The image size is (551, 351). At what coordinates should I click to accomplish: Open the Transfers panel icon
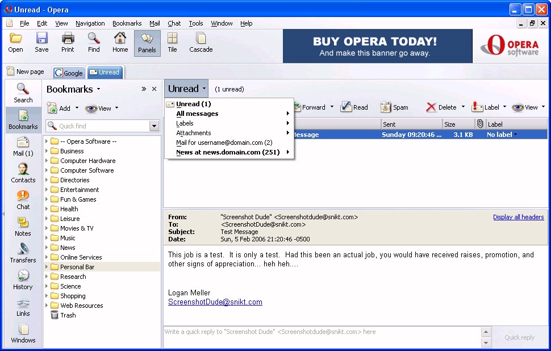(x=23, y=253)
